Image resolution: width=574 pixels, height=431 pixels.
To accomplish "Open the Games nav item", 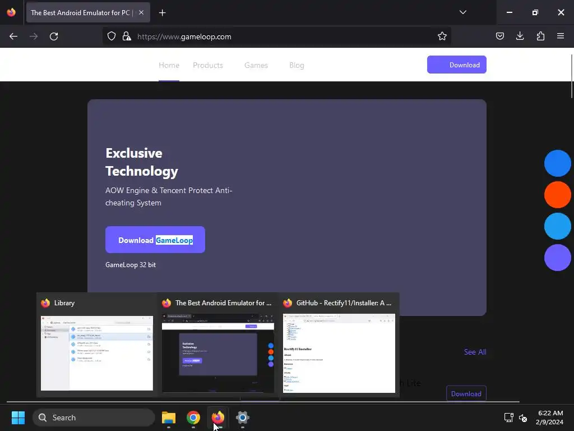I will 256,65.
